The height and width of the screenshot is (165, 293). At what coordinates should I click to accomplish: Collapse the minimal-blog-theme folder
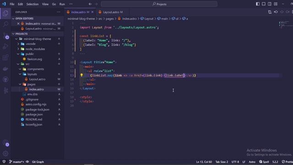tap(37, 39)
